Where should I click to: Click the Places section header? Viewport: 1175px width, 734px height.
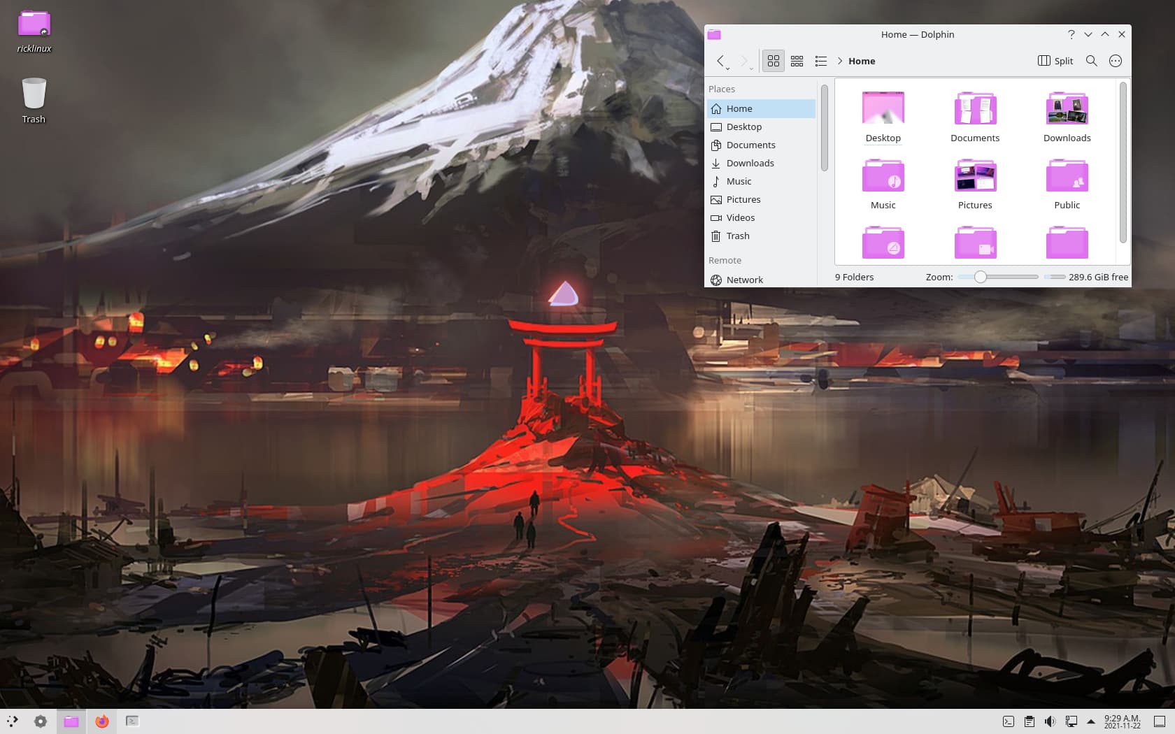click(722, 89)
